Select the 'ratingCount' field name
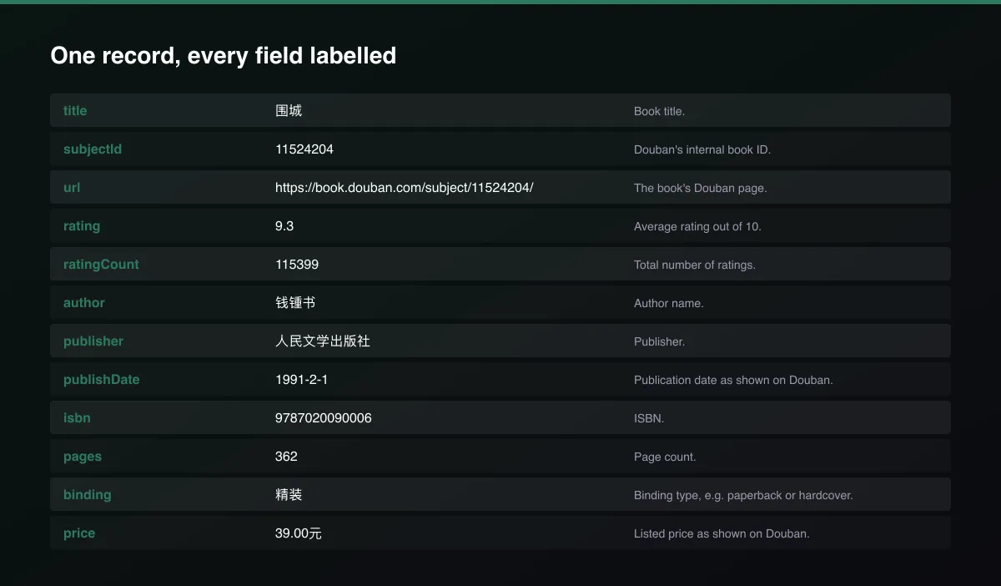Viewport: 1001px width, 586px height. pos(101,264)
